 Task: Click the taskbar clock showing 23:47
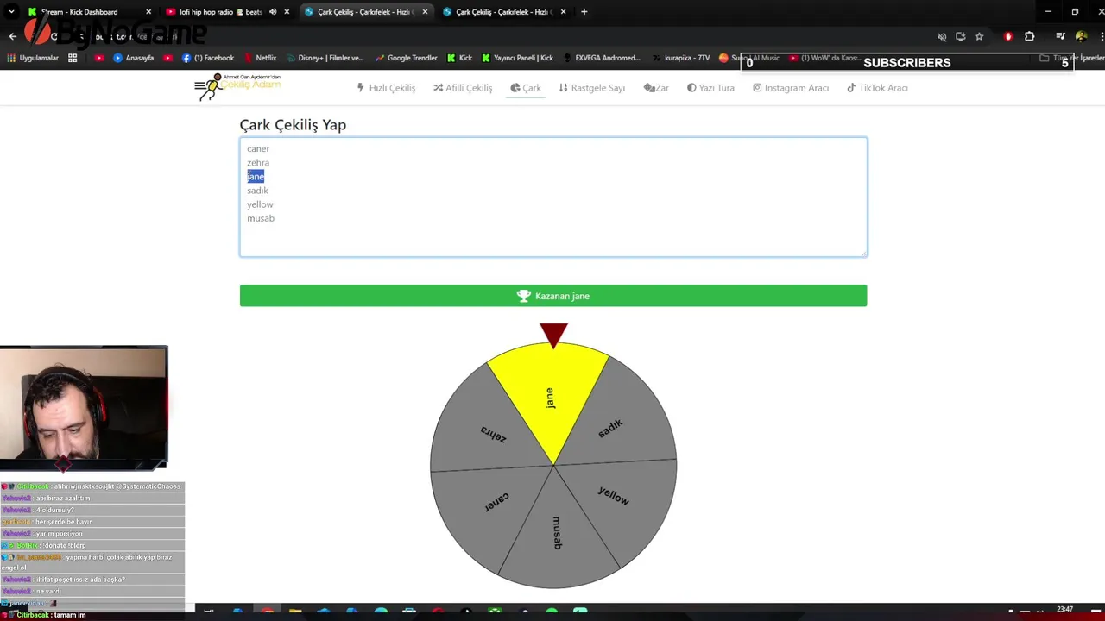[1064, 610]
